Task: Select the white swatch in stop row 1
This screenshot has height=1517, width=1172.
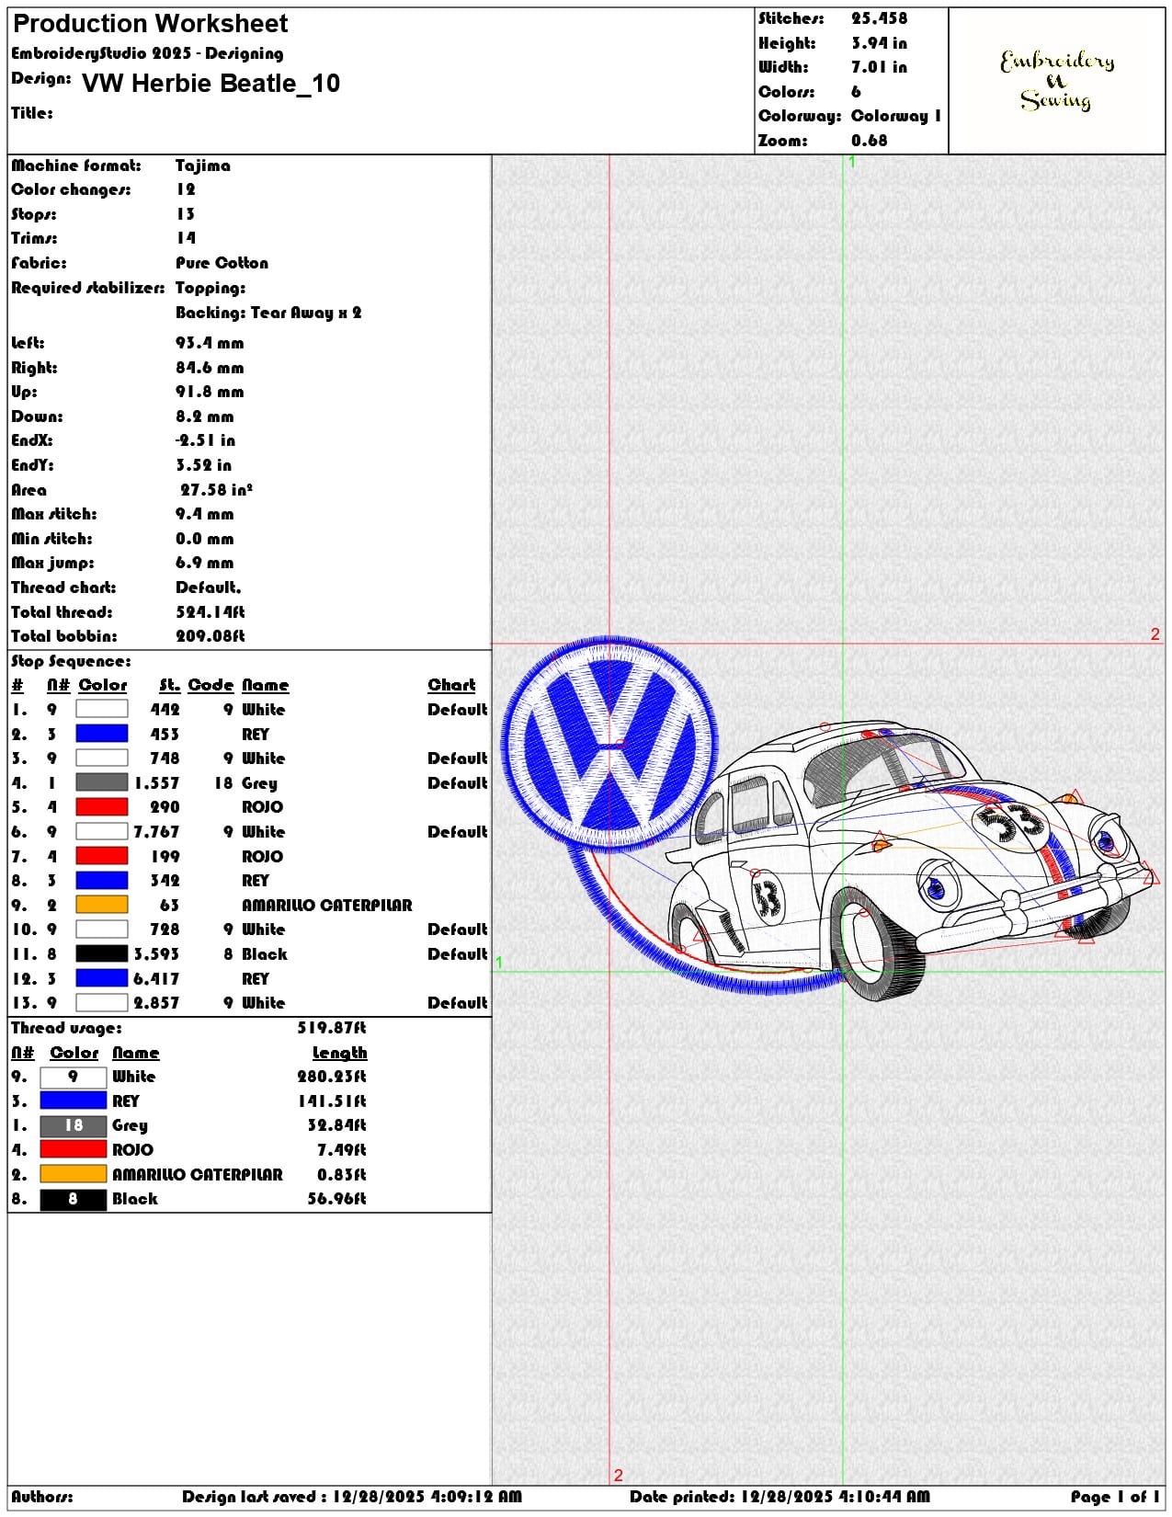Action: [101, 709]
